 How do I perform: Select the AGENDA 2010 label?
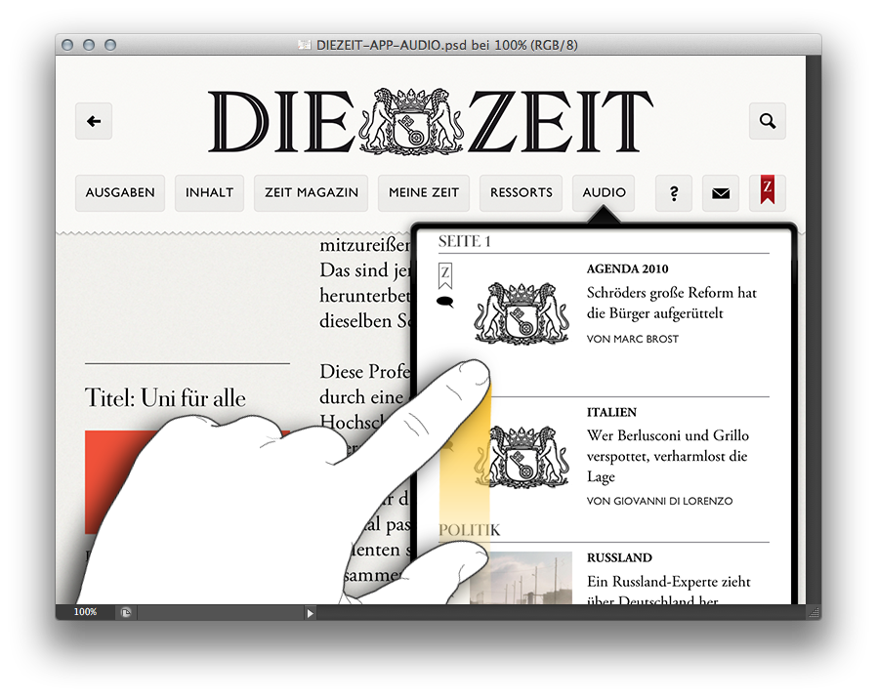(627, 268)
